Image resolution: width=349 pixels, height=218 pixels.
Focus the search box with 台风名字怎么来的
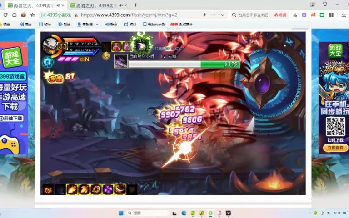(253, 15)
